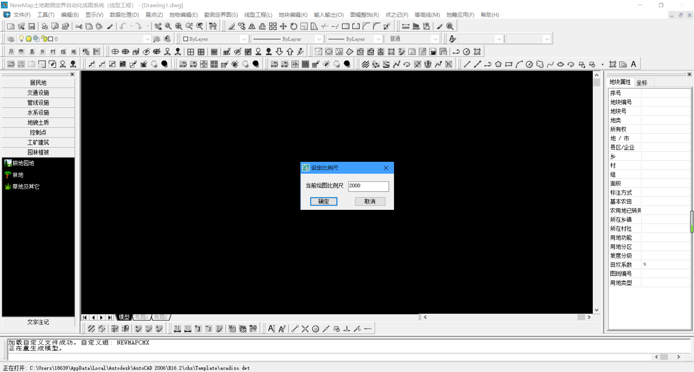Close the 设定比例尺 dialog
Viewport: 694px width, 372px height.
pyautogui.click(x=386, y=168)
